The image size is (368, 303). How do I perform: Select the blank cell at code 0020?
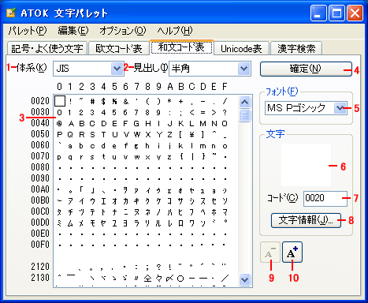click(x=60, y=101)
